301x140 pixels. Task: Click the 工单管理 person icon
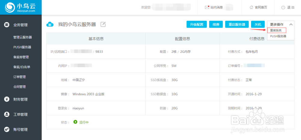tap(7, 114)
